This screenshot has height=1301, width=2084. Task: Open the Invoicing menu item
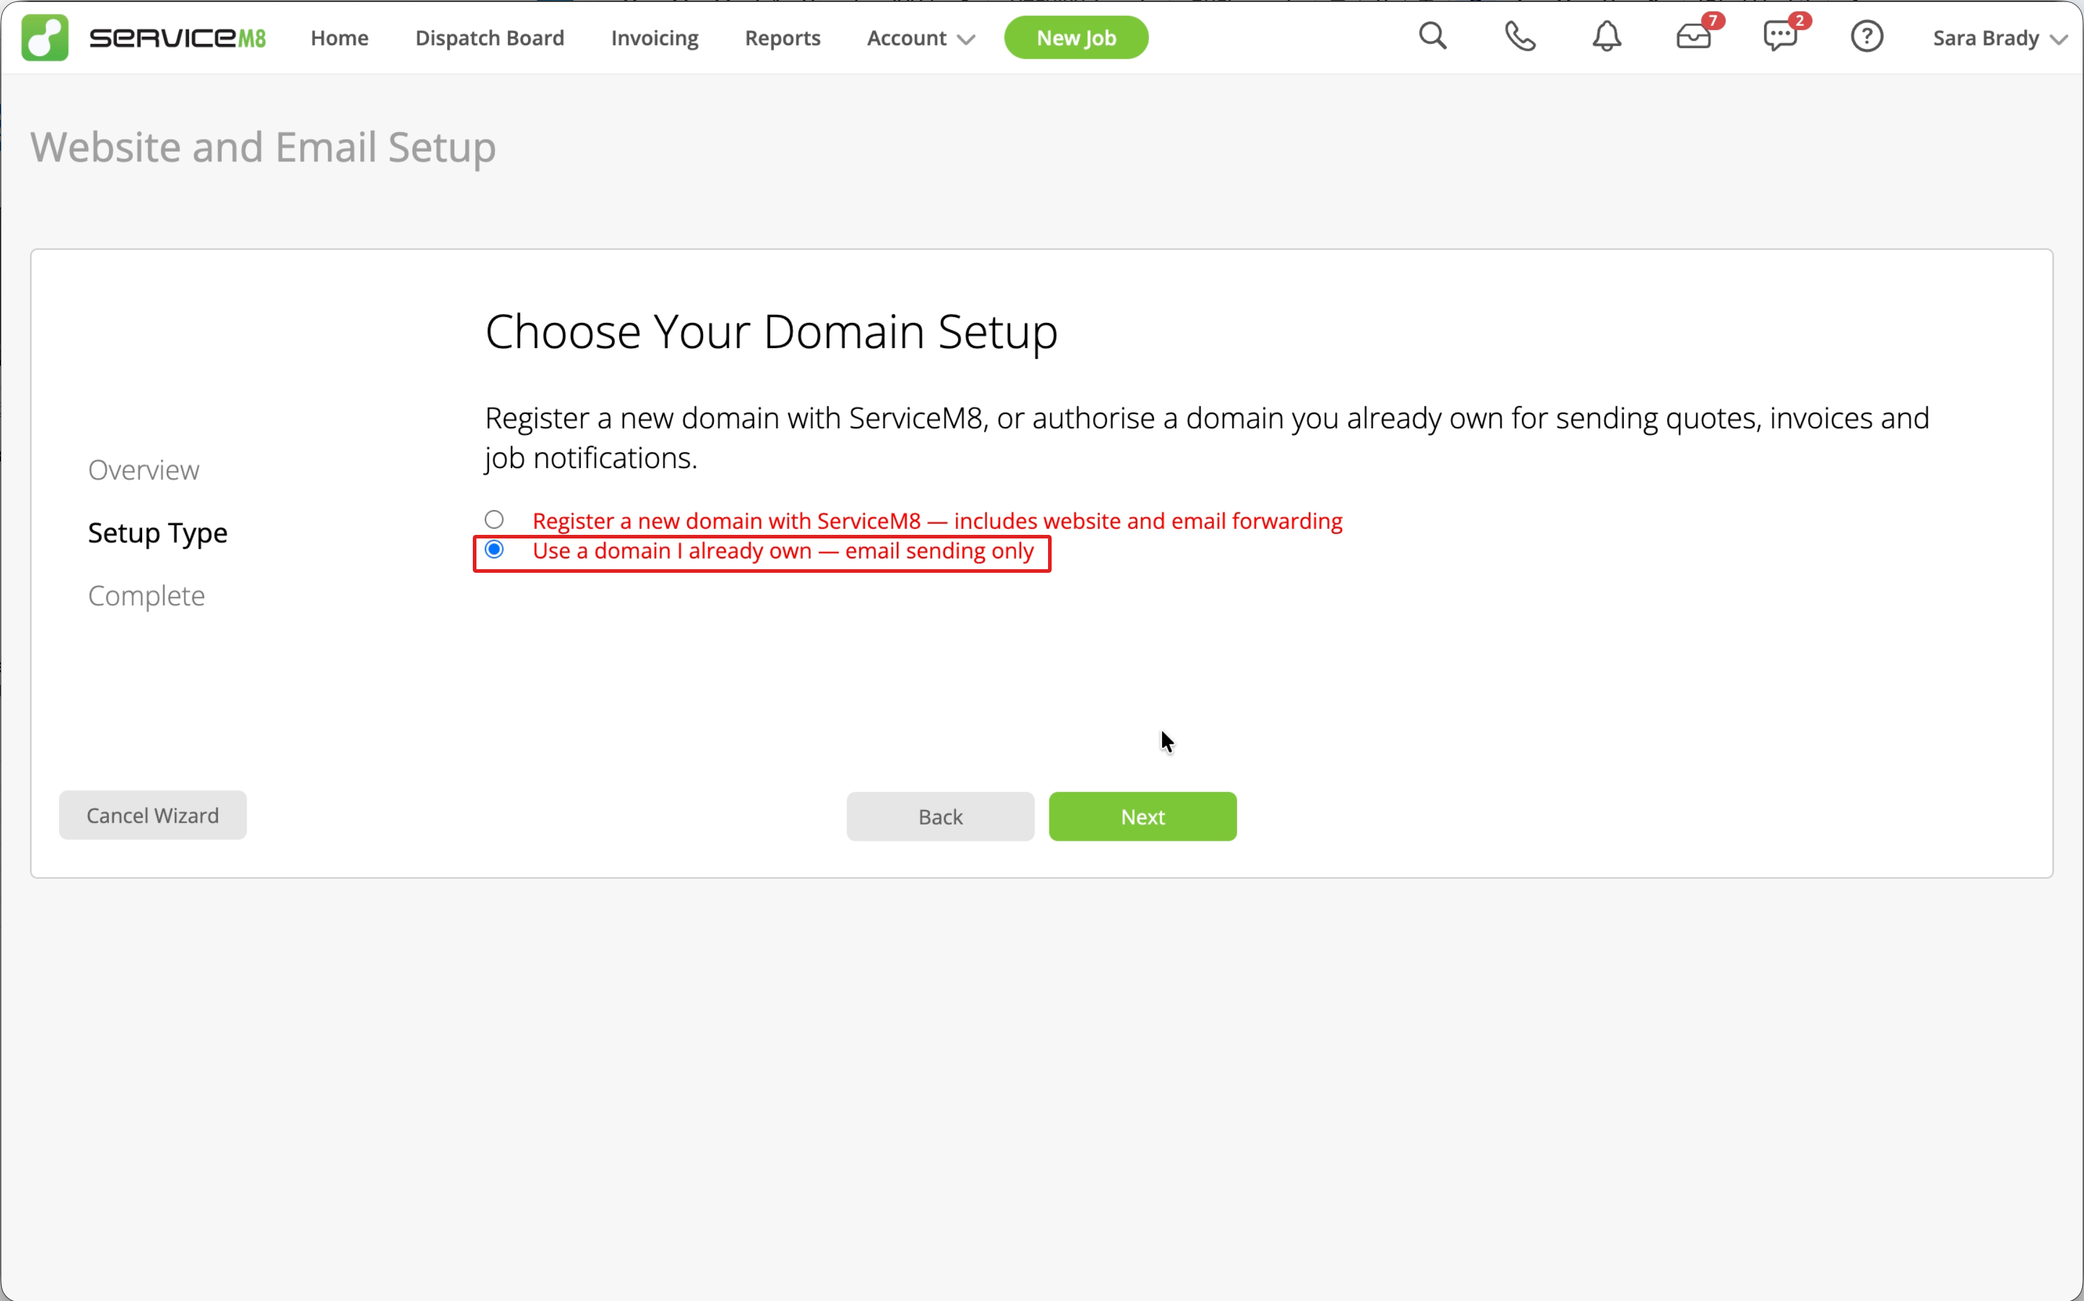(x=655, y=38)
